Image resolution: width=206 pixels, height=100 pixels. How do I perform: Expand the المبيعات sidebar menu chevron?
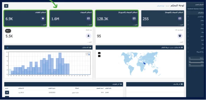coord(188,28)
